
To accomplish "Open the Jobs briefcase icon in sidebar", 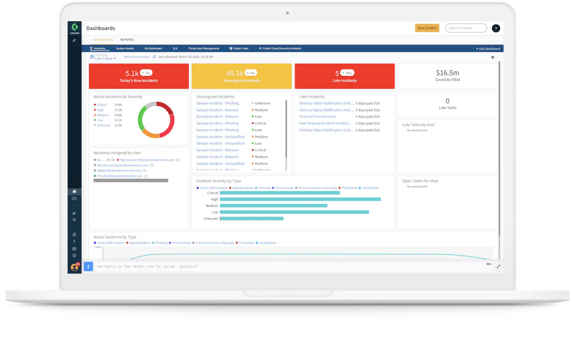I will click(74, 248).
